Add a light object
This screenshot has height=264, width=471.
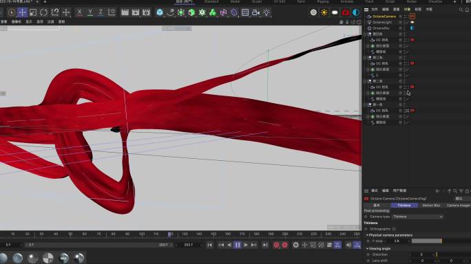coord(266,12)
